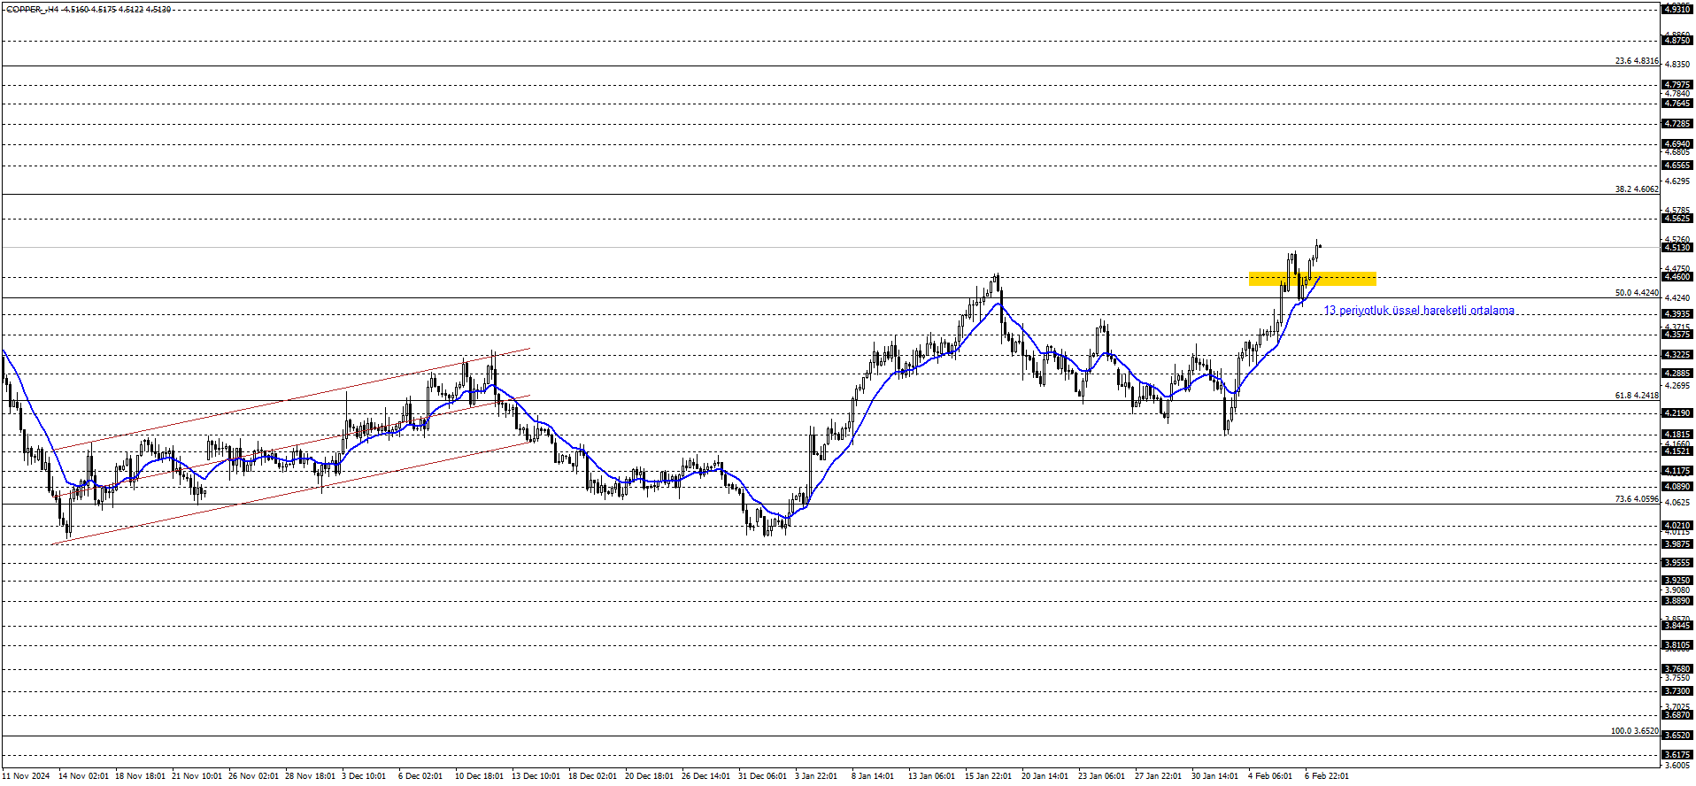Click the 4.3225 price level tag

click(1677, 355)
